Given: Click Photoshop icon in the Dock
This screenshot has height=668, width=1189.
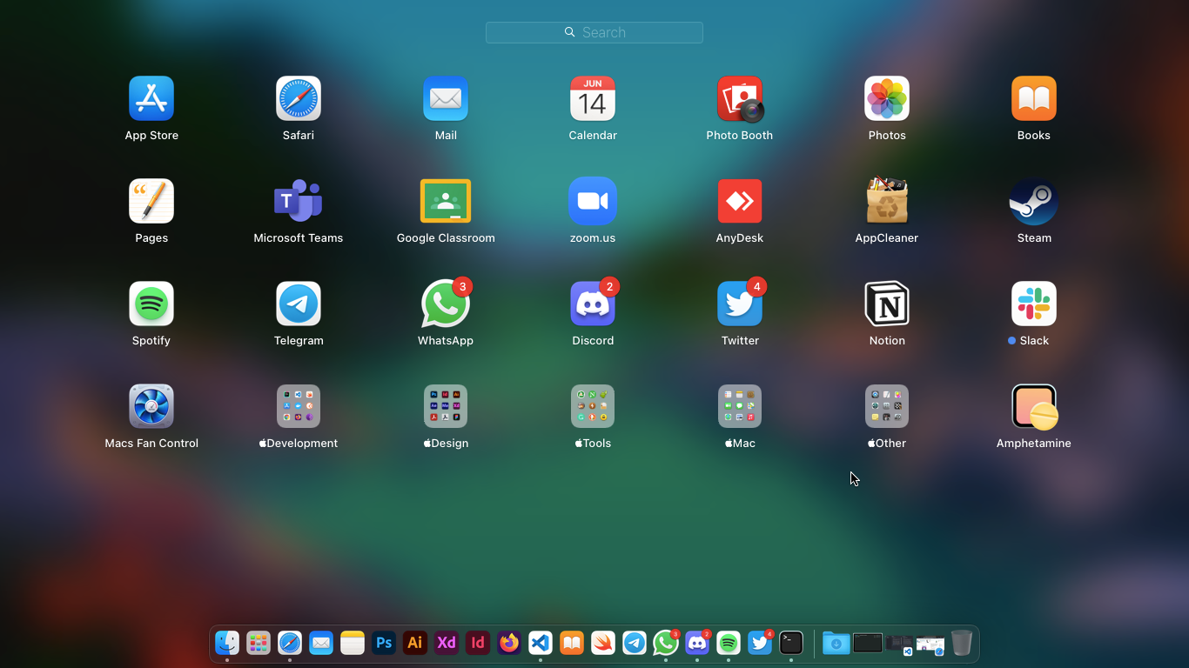Looking at the screenshot, I should click(x=384, y=643).
